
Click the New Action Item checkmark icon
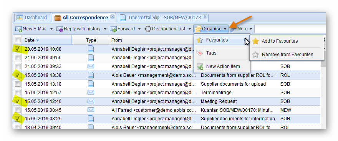(x=200, y=66)
